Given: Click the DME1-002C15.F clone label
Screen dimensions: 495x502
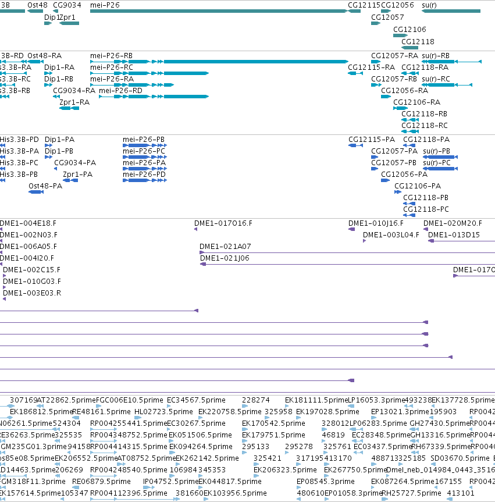Looking at the screenshot, I should (x=31, y=270).
